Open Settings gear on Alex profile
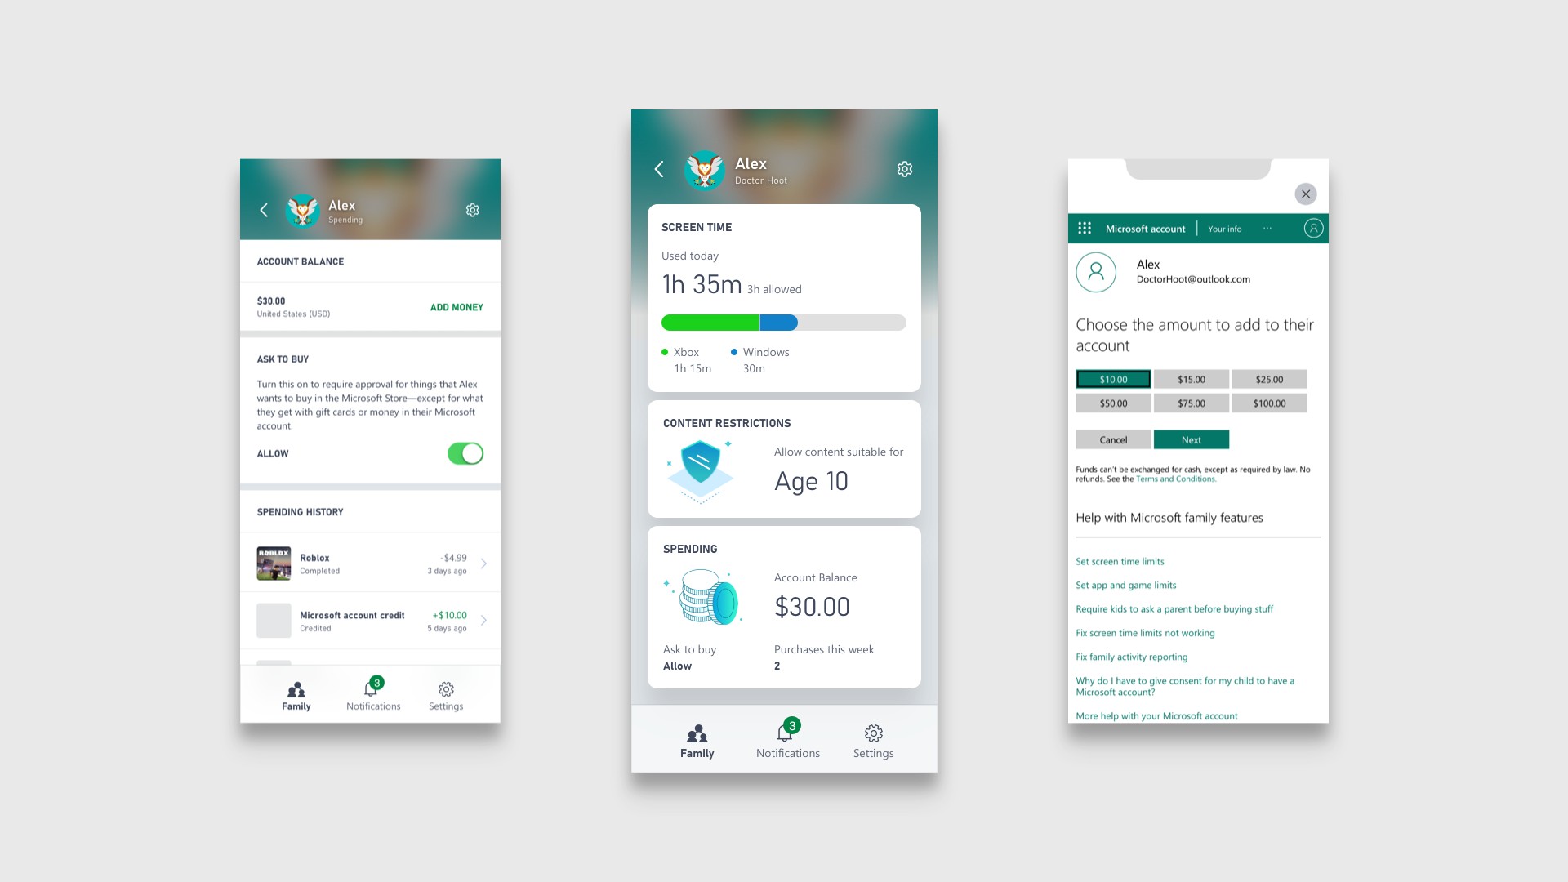Image resolution: width=1568 pixels, height=882 pixels. pyautogui.click(x=905, y=168)
